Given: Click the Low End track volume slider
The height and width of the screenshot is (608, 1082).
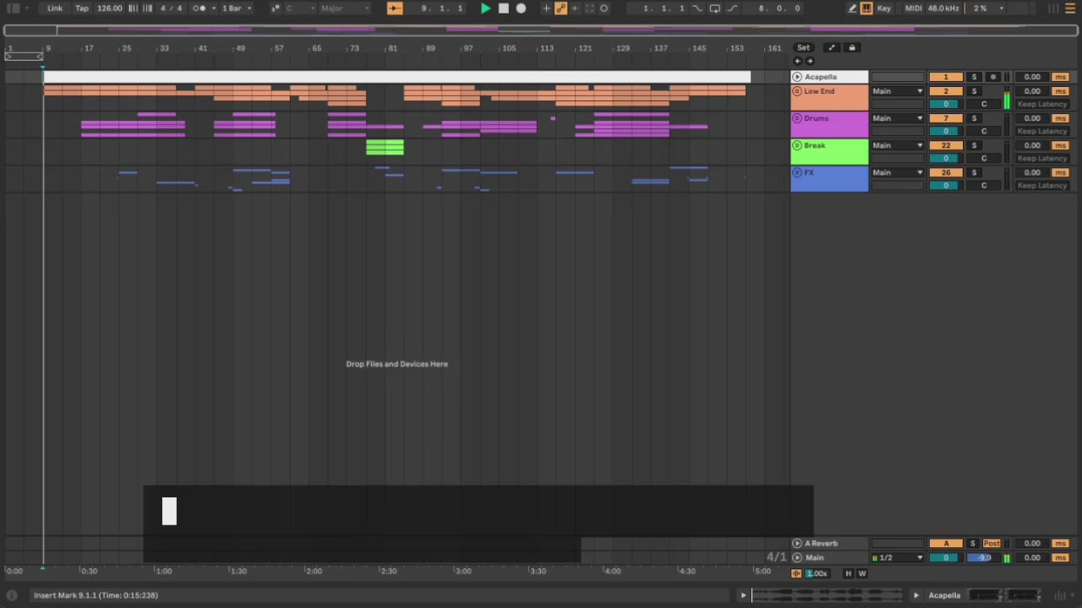Looking at the screenshot, I should click(946, 104).
